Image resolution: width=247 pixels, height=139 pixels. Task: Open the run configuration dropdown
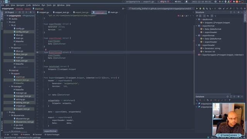161,8
